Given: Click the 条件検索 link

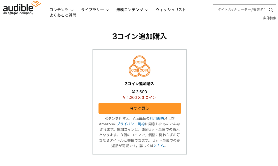Looking at the screenshot, I should click(x=270, y=18).
